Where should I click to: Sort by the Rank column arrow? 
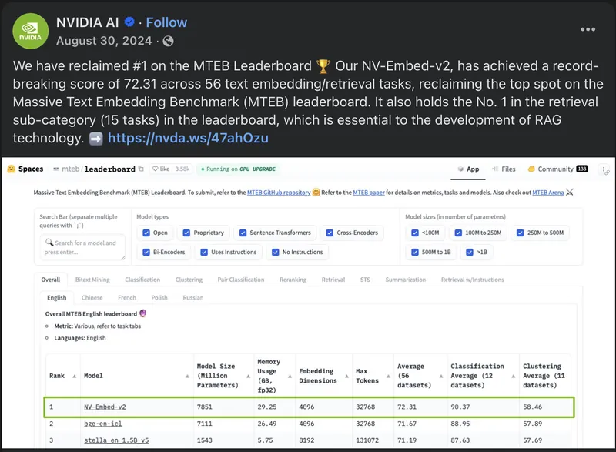[x=74, y=377]
